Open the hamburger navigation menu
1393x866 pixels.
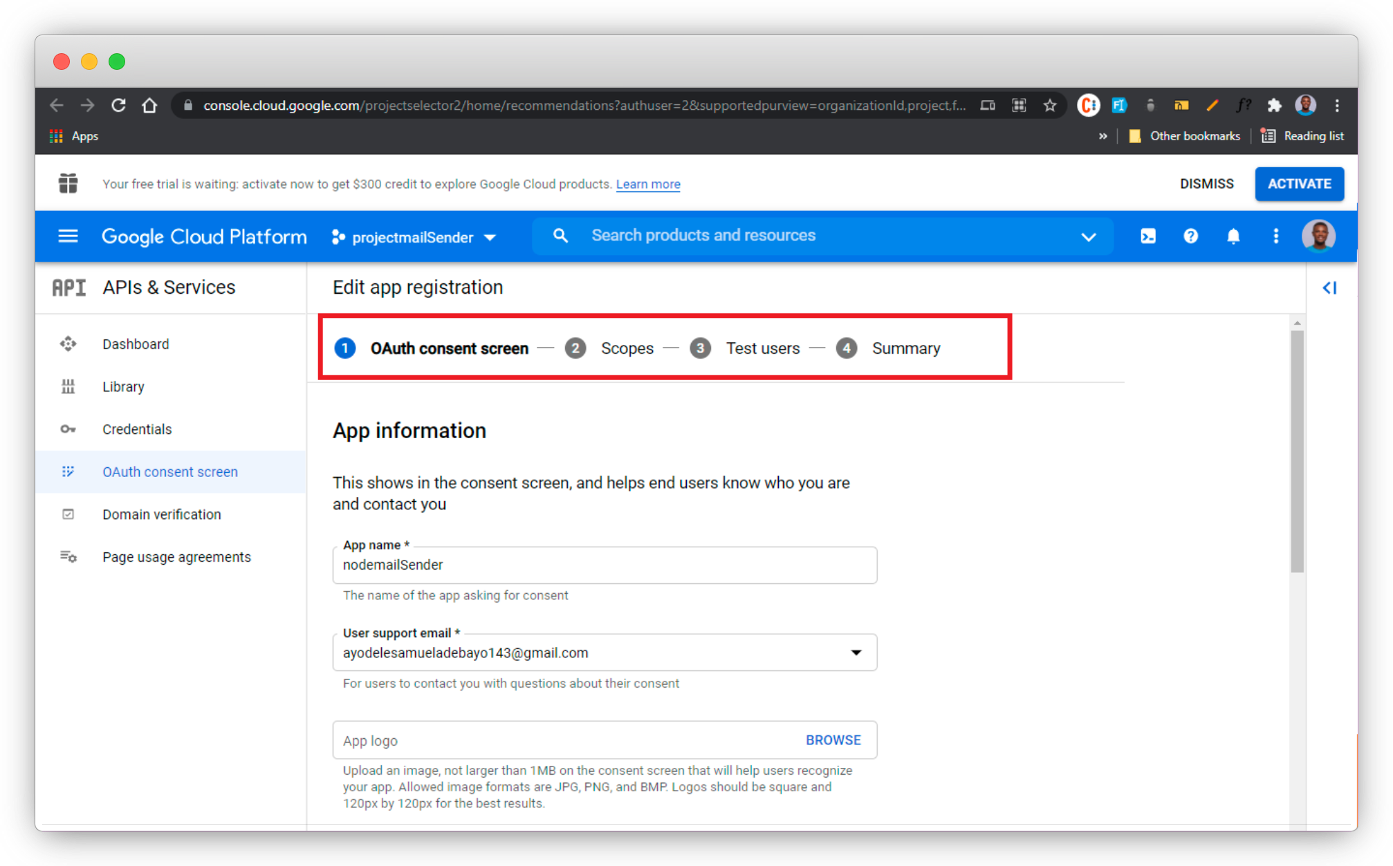68,236
